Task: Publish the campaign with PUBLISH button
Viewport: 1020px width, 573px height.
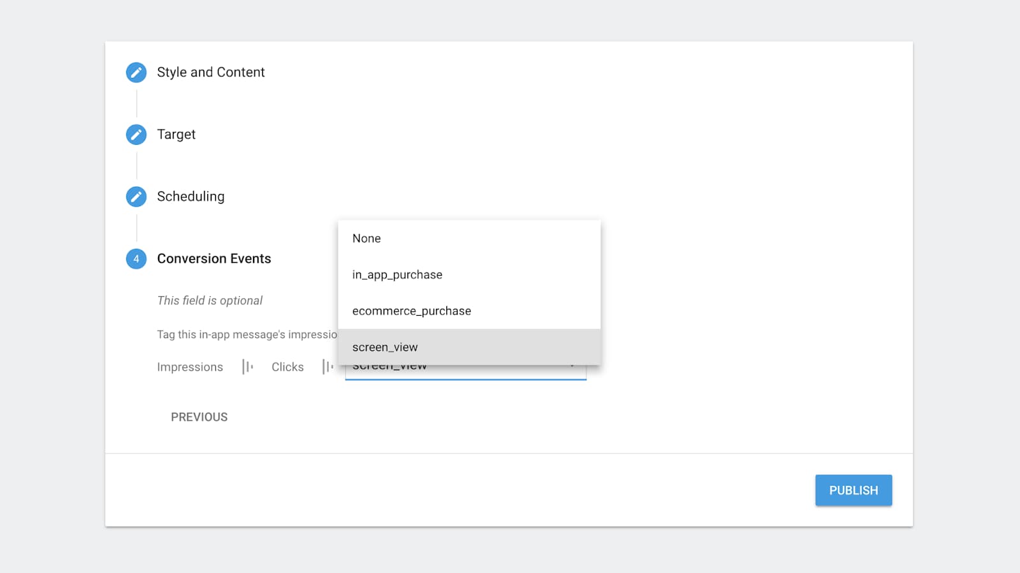Action: click(854, 490)
